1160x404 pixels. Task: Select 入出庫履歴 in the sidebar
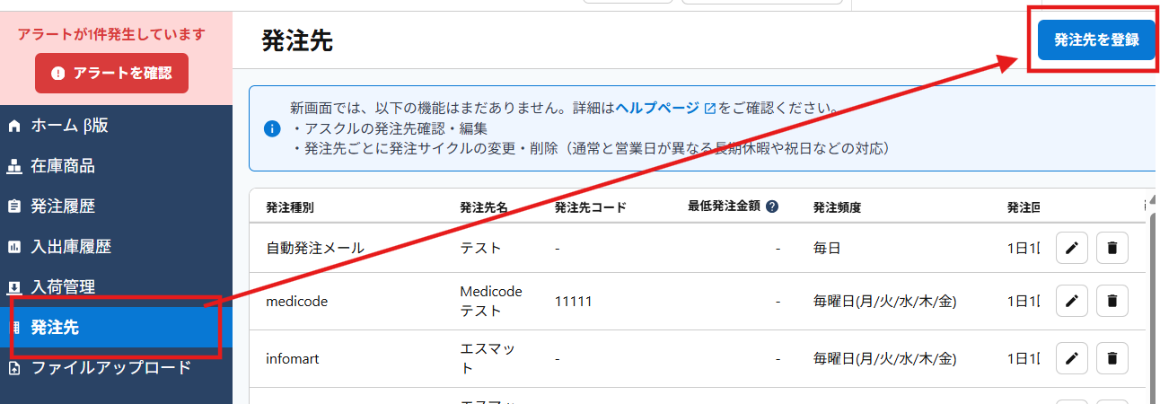72,247
